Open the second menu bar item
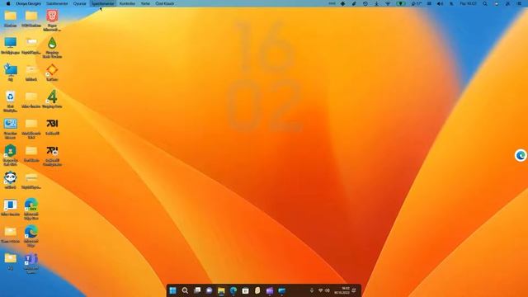The height and width of the screenshot is (297, 528). [x=57, y=3]
